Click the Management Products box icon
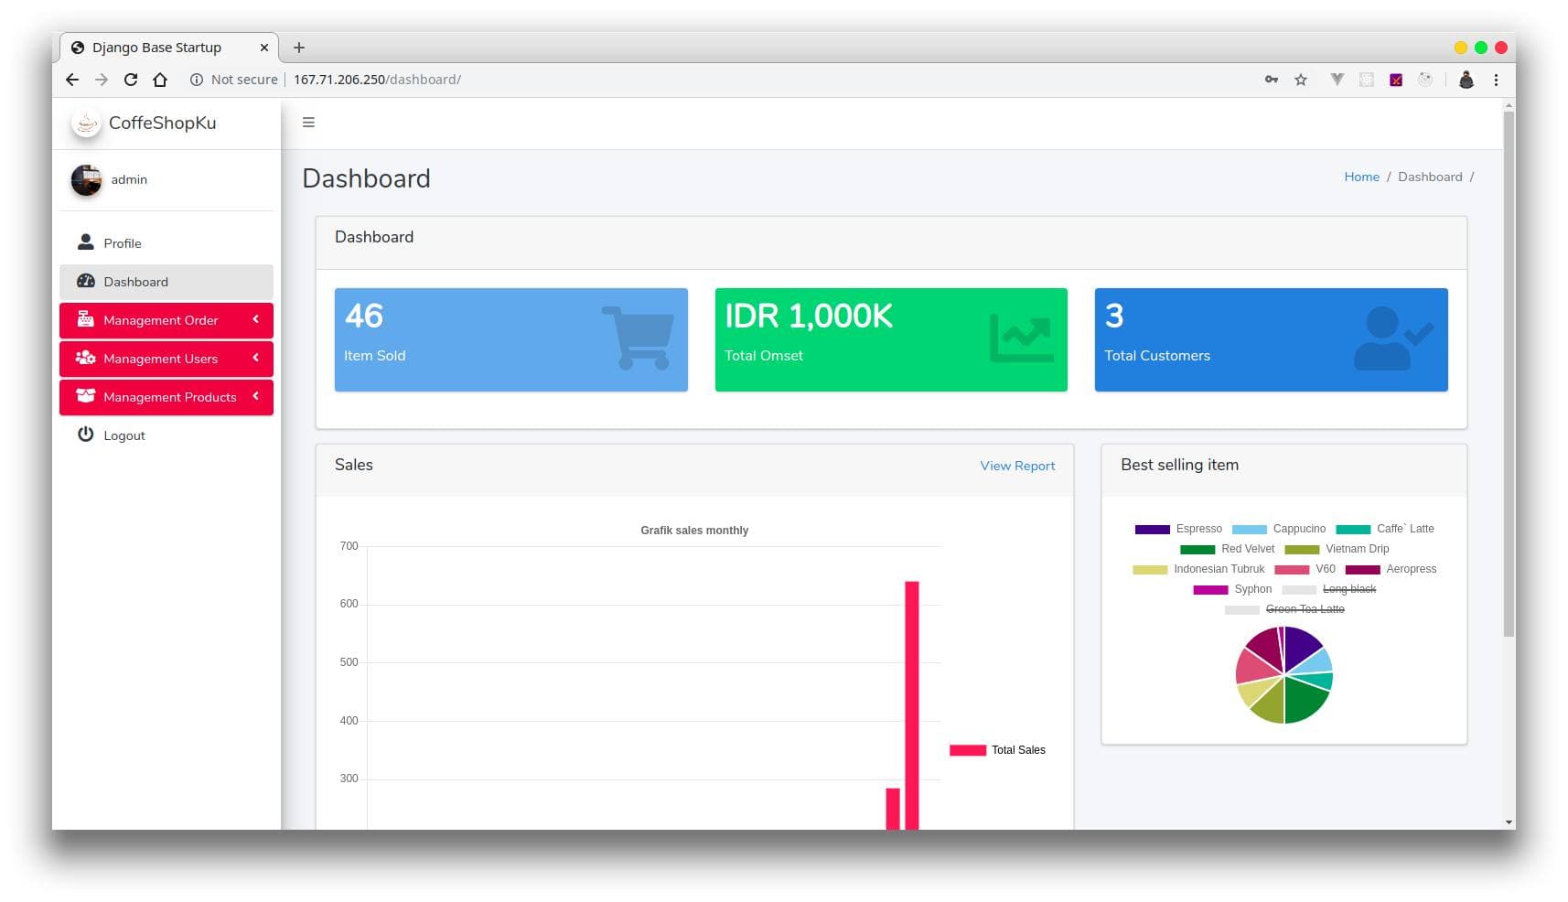 click(86, 396)
